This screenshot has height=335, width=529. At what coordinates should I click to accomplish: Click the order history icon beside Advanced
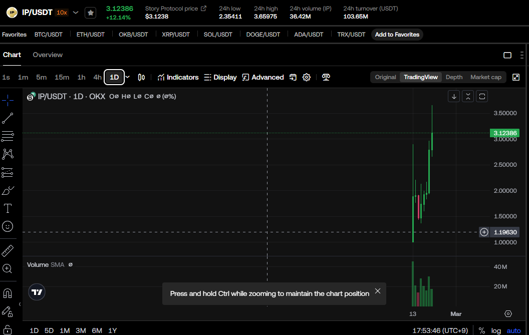click(293, 77)
